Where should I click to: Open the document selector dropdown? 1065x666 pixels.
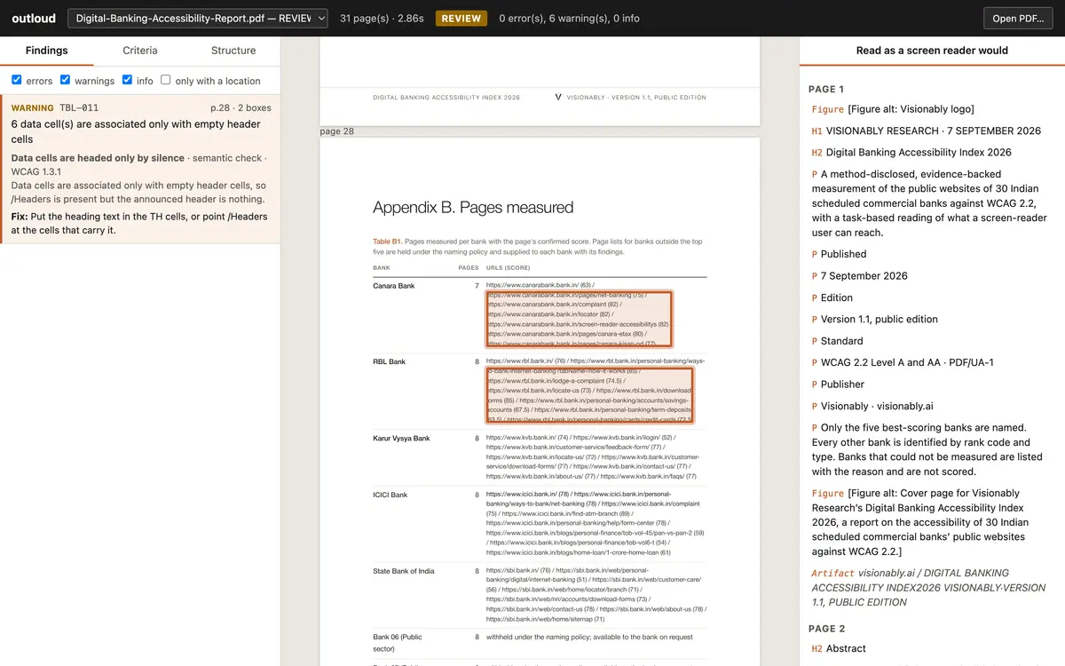click(198, 18)
